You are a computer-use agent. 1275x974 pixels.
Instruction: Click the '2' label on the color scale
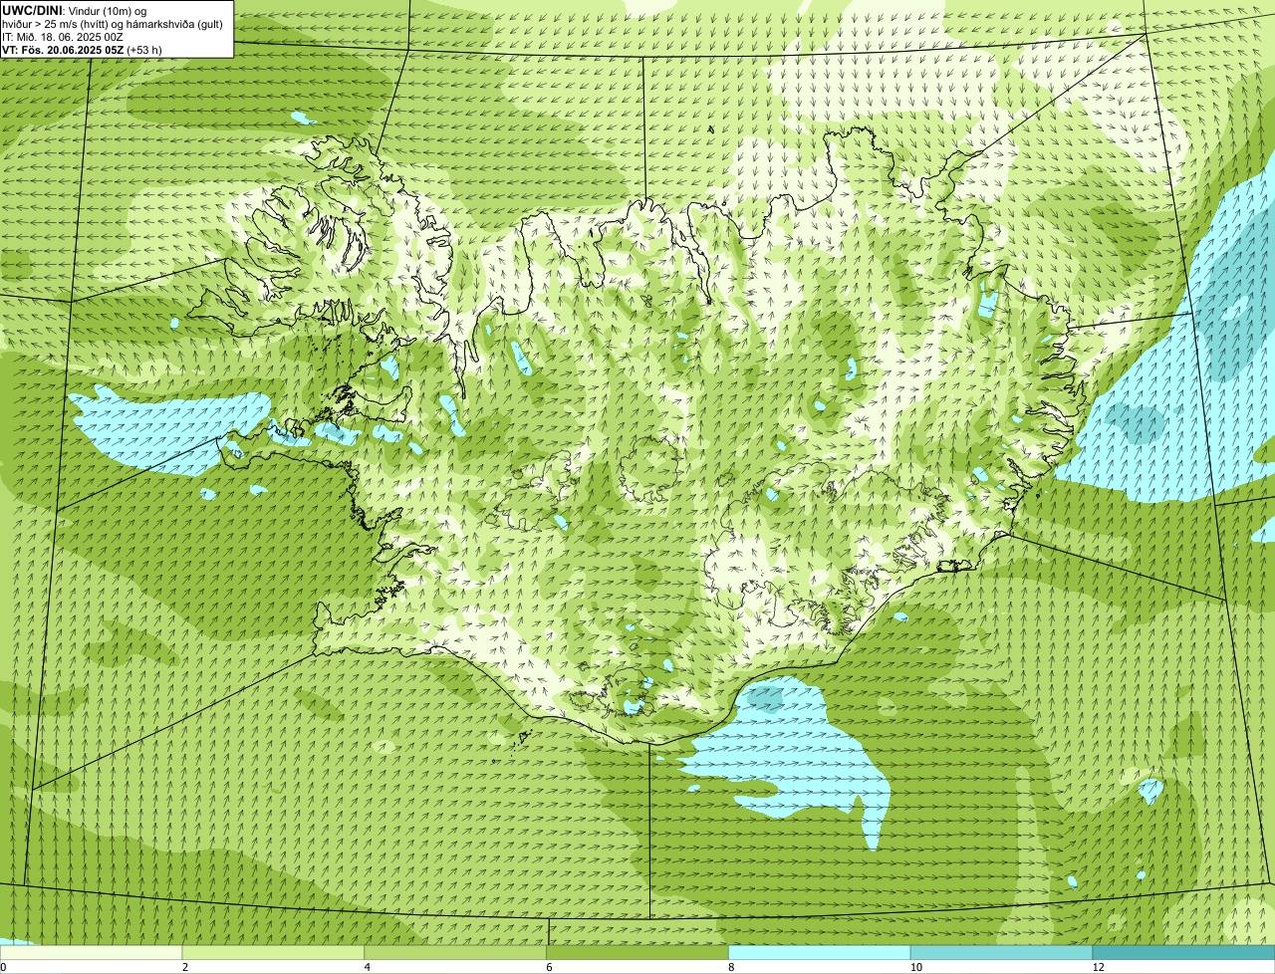(x=185, y=967)
